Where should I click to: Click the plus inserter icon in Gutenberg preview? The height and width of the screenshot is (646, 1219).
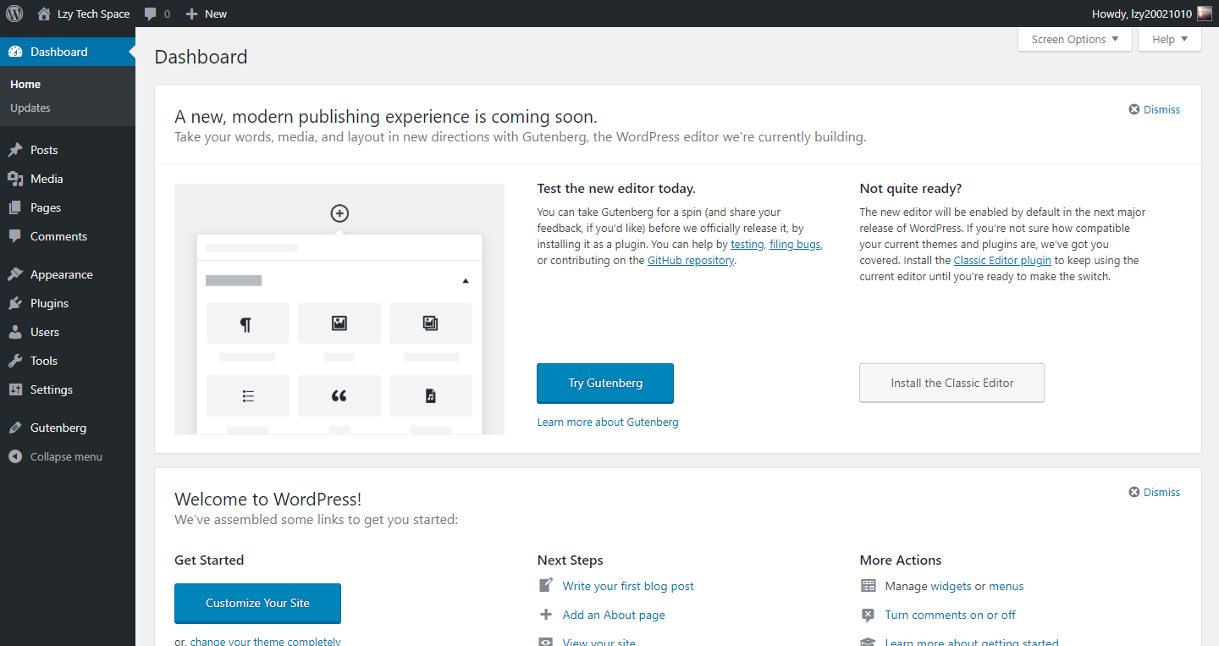click(339, 213)
